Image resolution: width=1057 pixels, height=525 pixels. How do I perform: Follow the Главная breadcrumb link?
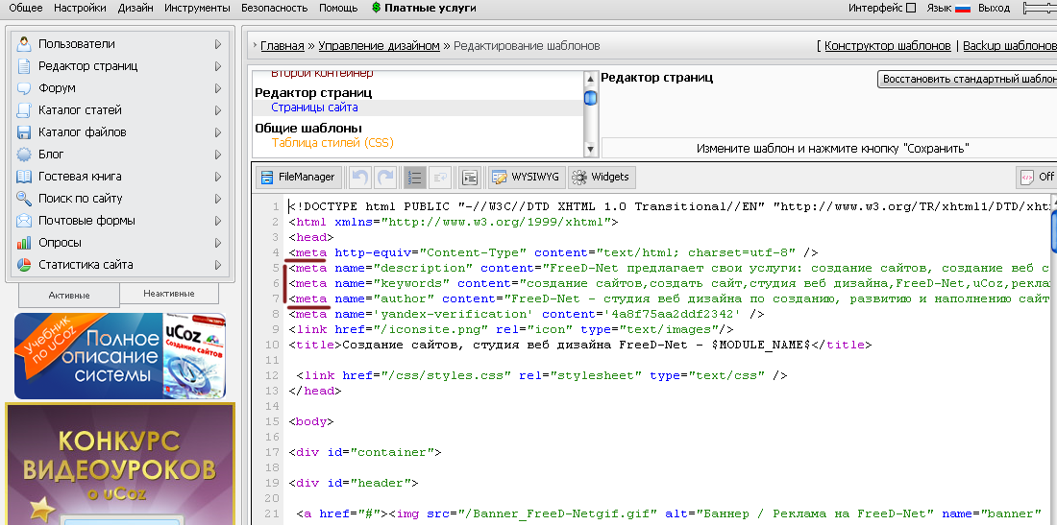[283, 46]
